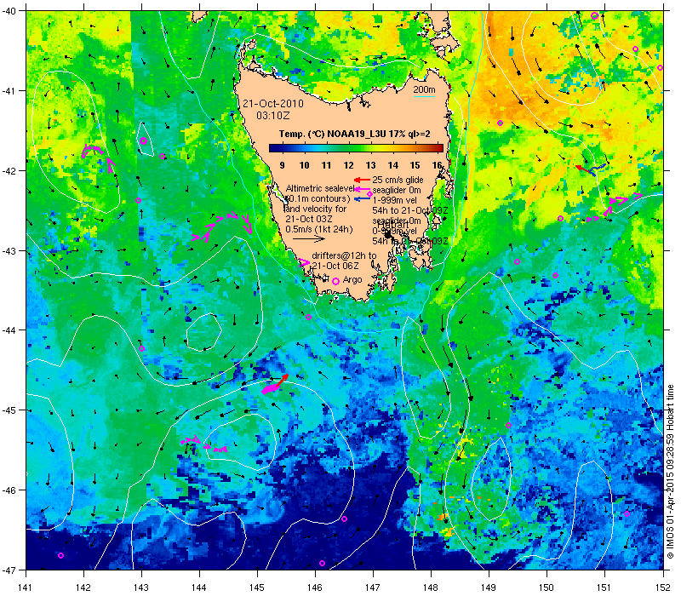Click the red 25 cm/s glide legend arrow
Screen dimensions: 681x596
[362, 180]
